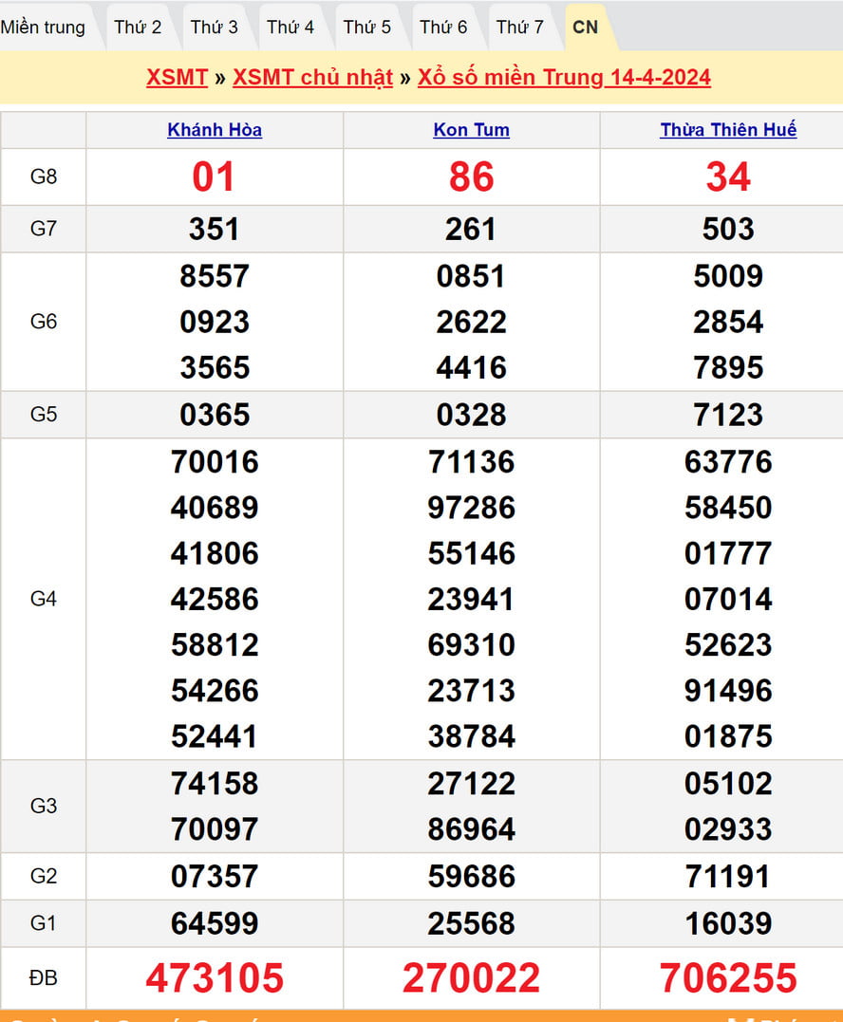The height and width of the screenshot is (1022, 843).
Task: Select G1 number 64599 in Khánh Hòa
Action: pos(215,923)
